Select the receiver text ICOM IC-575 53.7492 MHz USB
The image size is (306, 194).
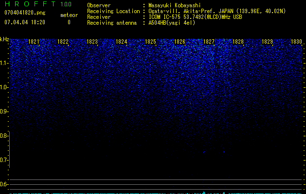[x=195, y=17]
